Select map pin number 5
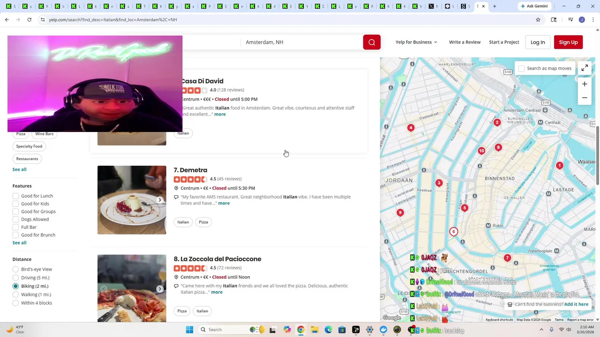 coord(465,208)
